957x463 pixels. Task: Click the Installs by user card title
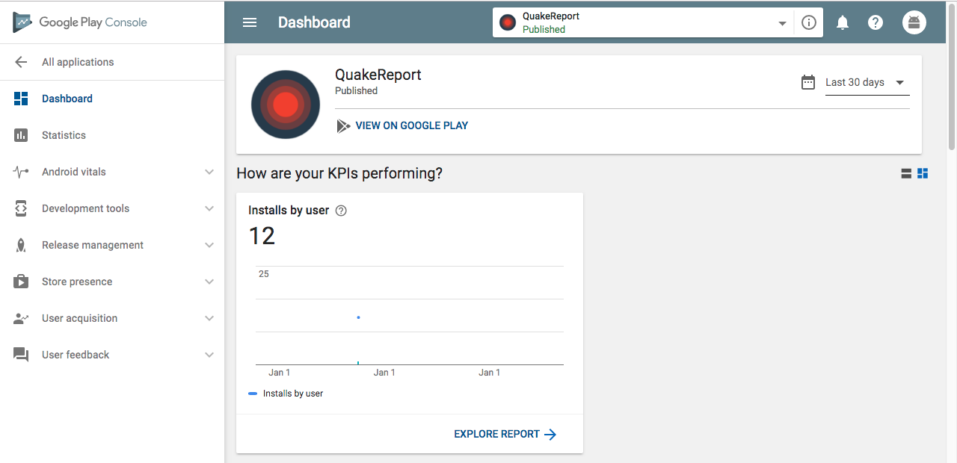click(x=289, y=211)
